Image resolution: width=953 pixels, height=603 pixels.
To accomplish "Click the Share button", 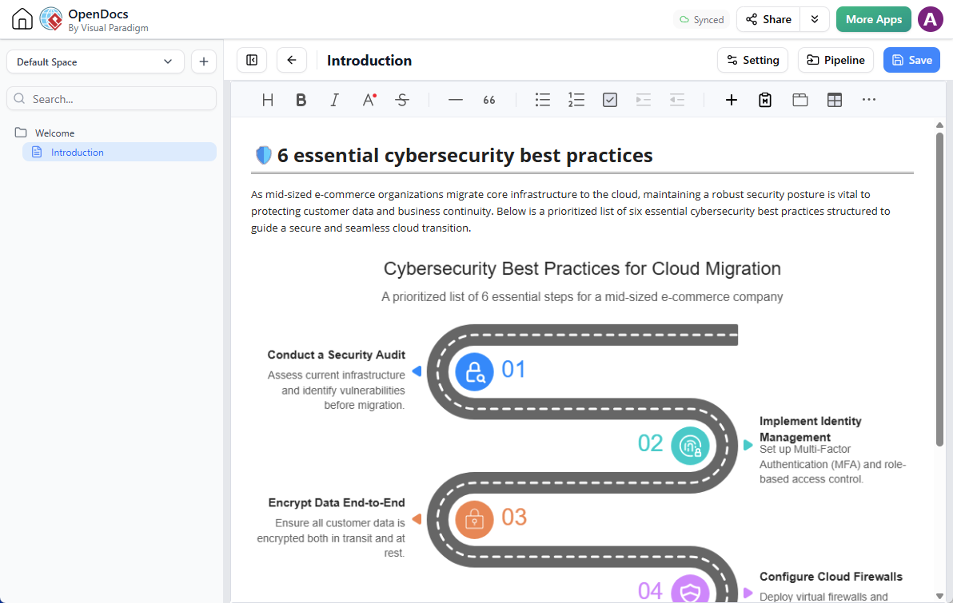I will 769,19.
